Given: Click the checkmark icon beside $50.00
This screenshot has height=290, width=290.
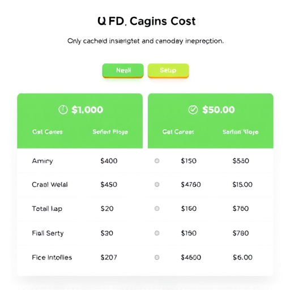Looking at the screenshot, I should 193,110.
